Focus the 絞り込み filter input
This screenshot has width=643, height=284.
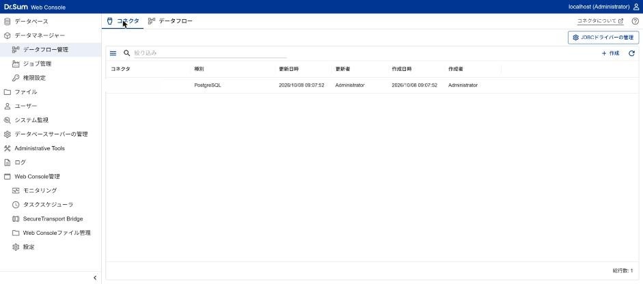(210, 53)
